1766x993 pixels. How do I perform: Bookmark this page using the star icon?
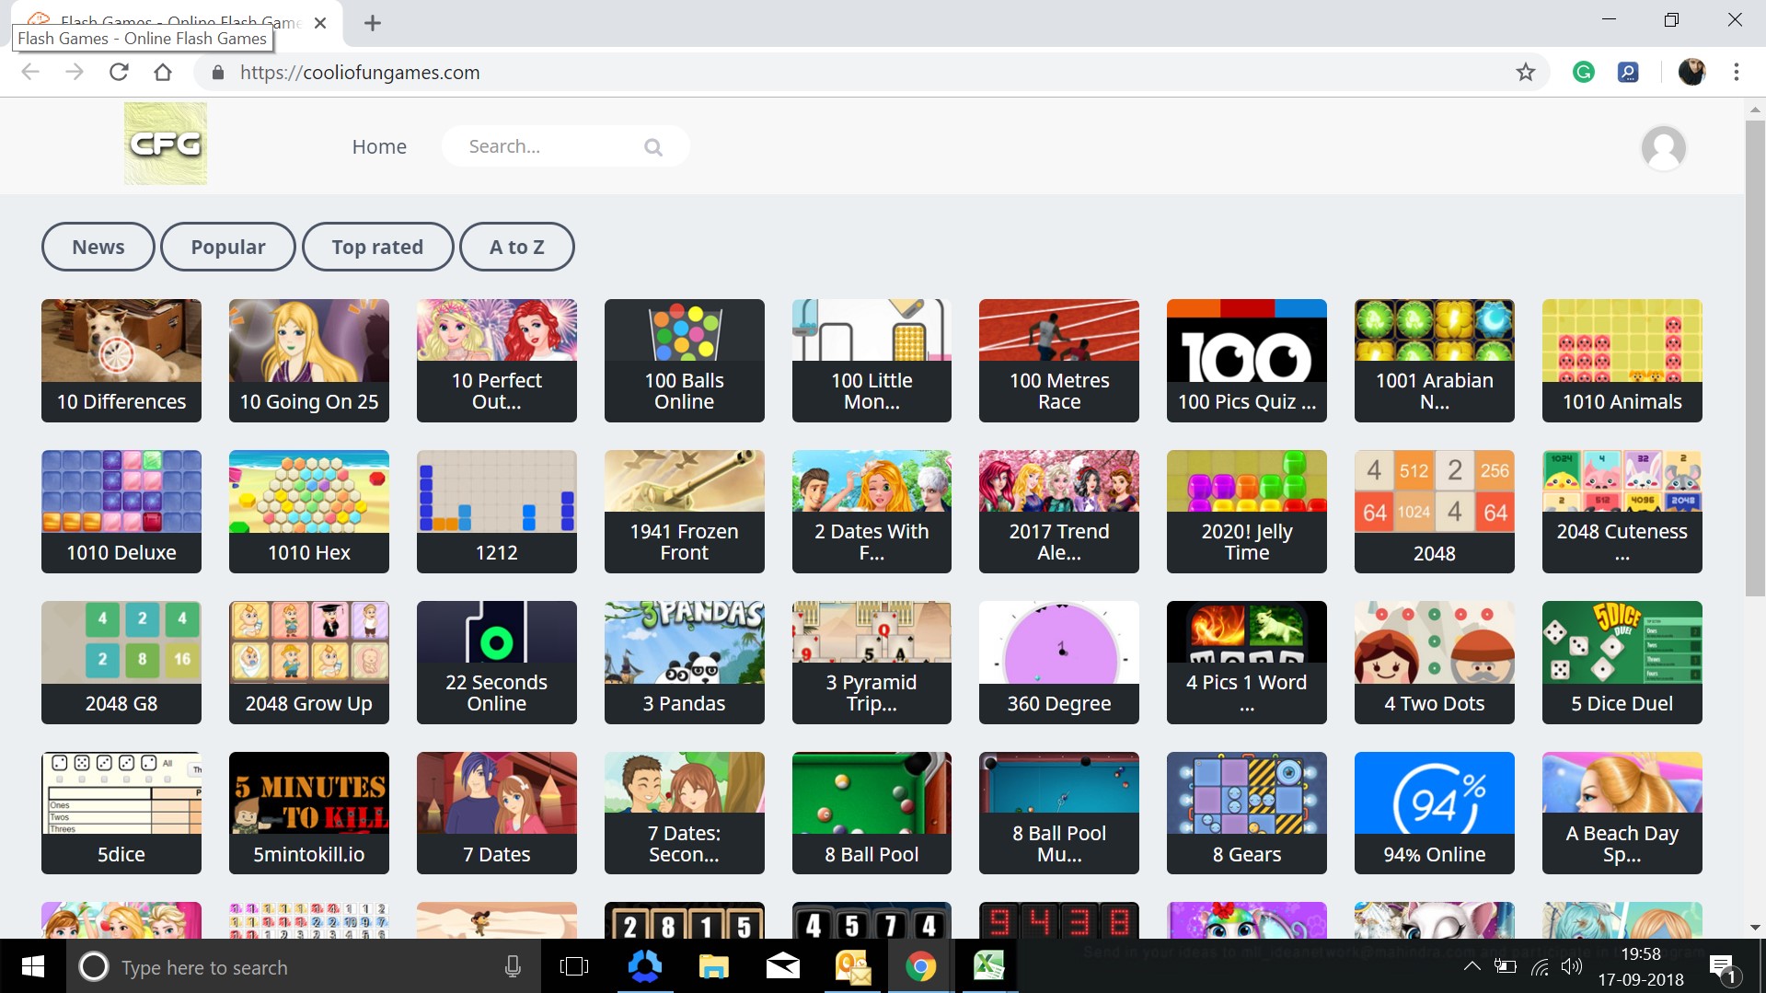pyautogui.click(x=1527, y=72)
